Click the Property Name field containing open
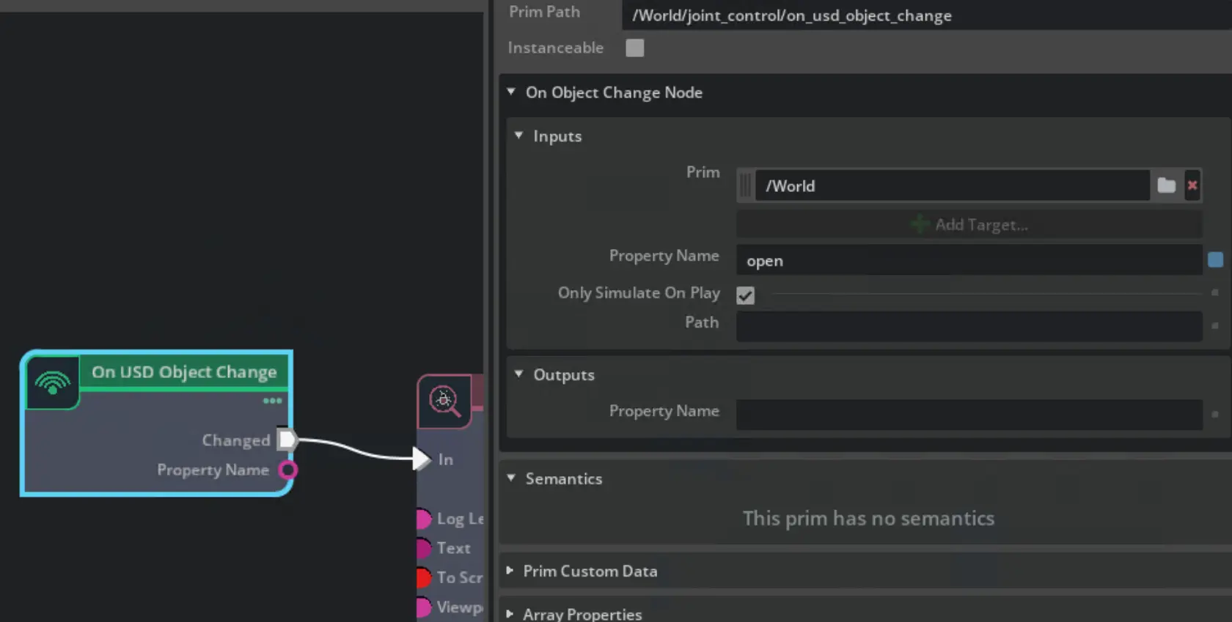1232x622 pixels. [969, 261]
